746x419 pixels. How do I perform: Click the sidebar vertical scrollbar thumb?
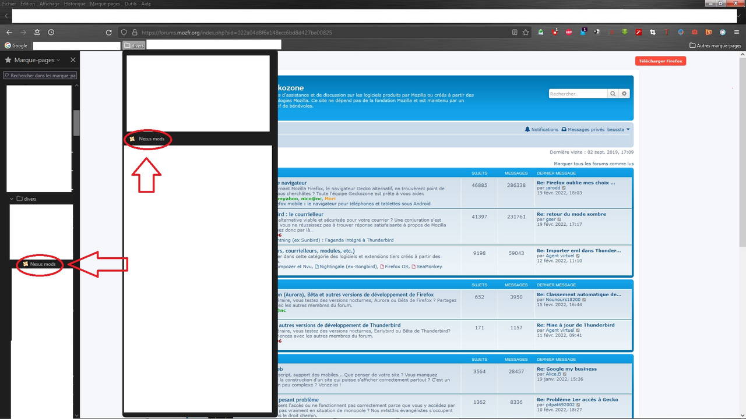[x=76, y=122]
